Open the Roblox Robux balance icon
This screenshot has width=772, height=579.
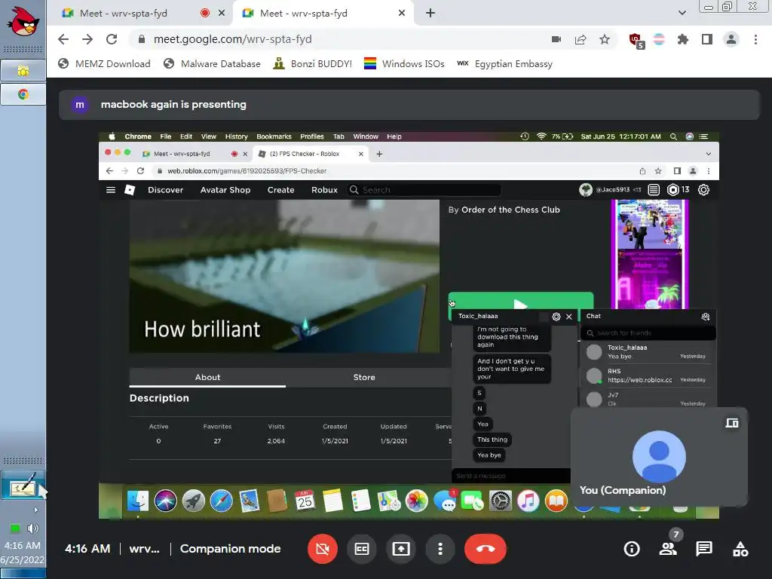tap(672, 189)
